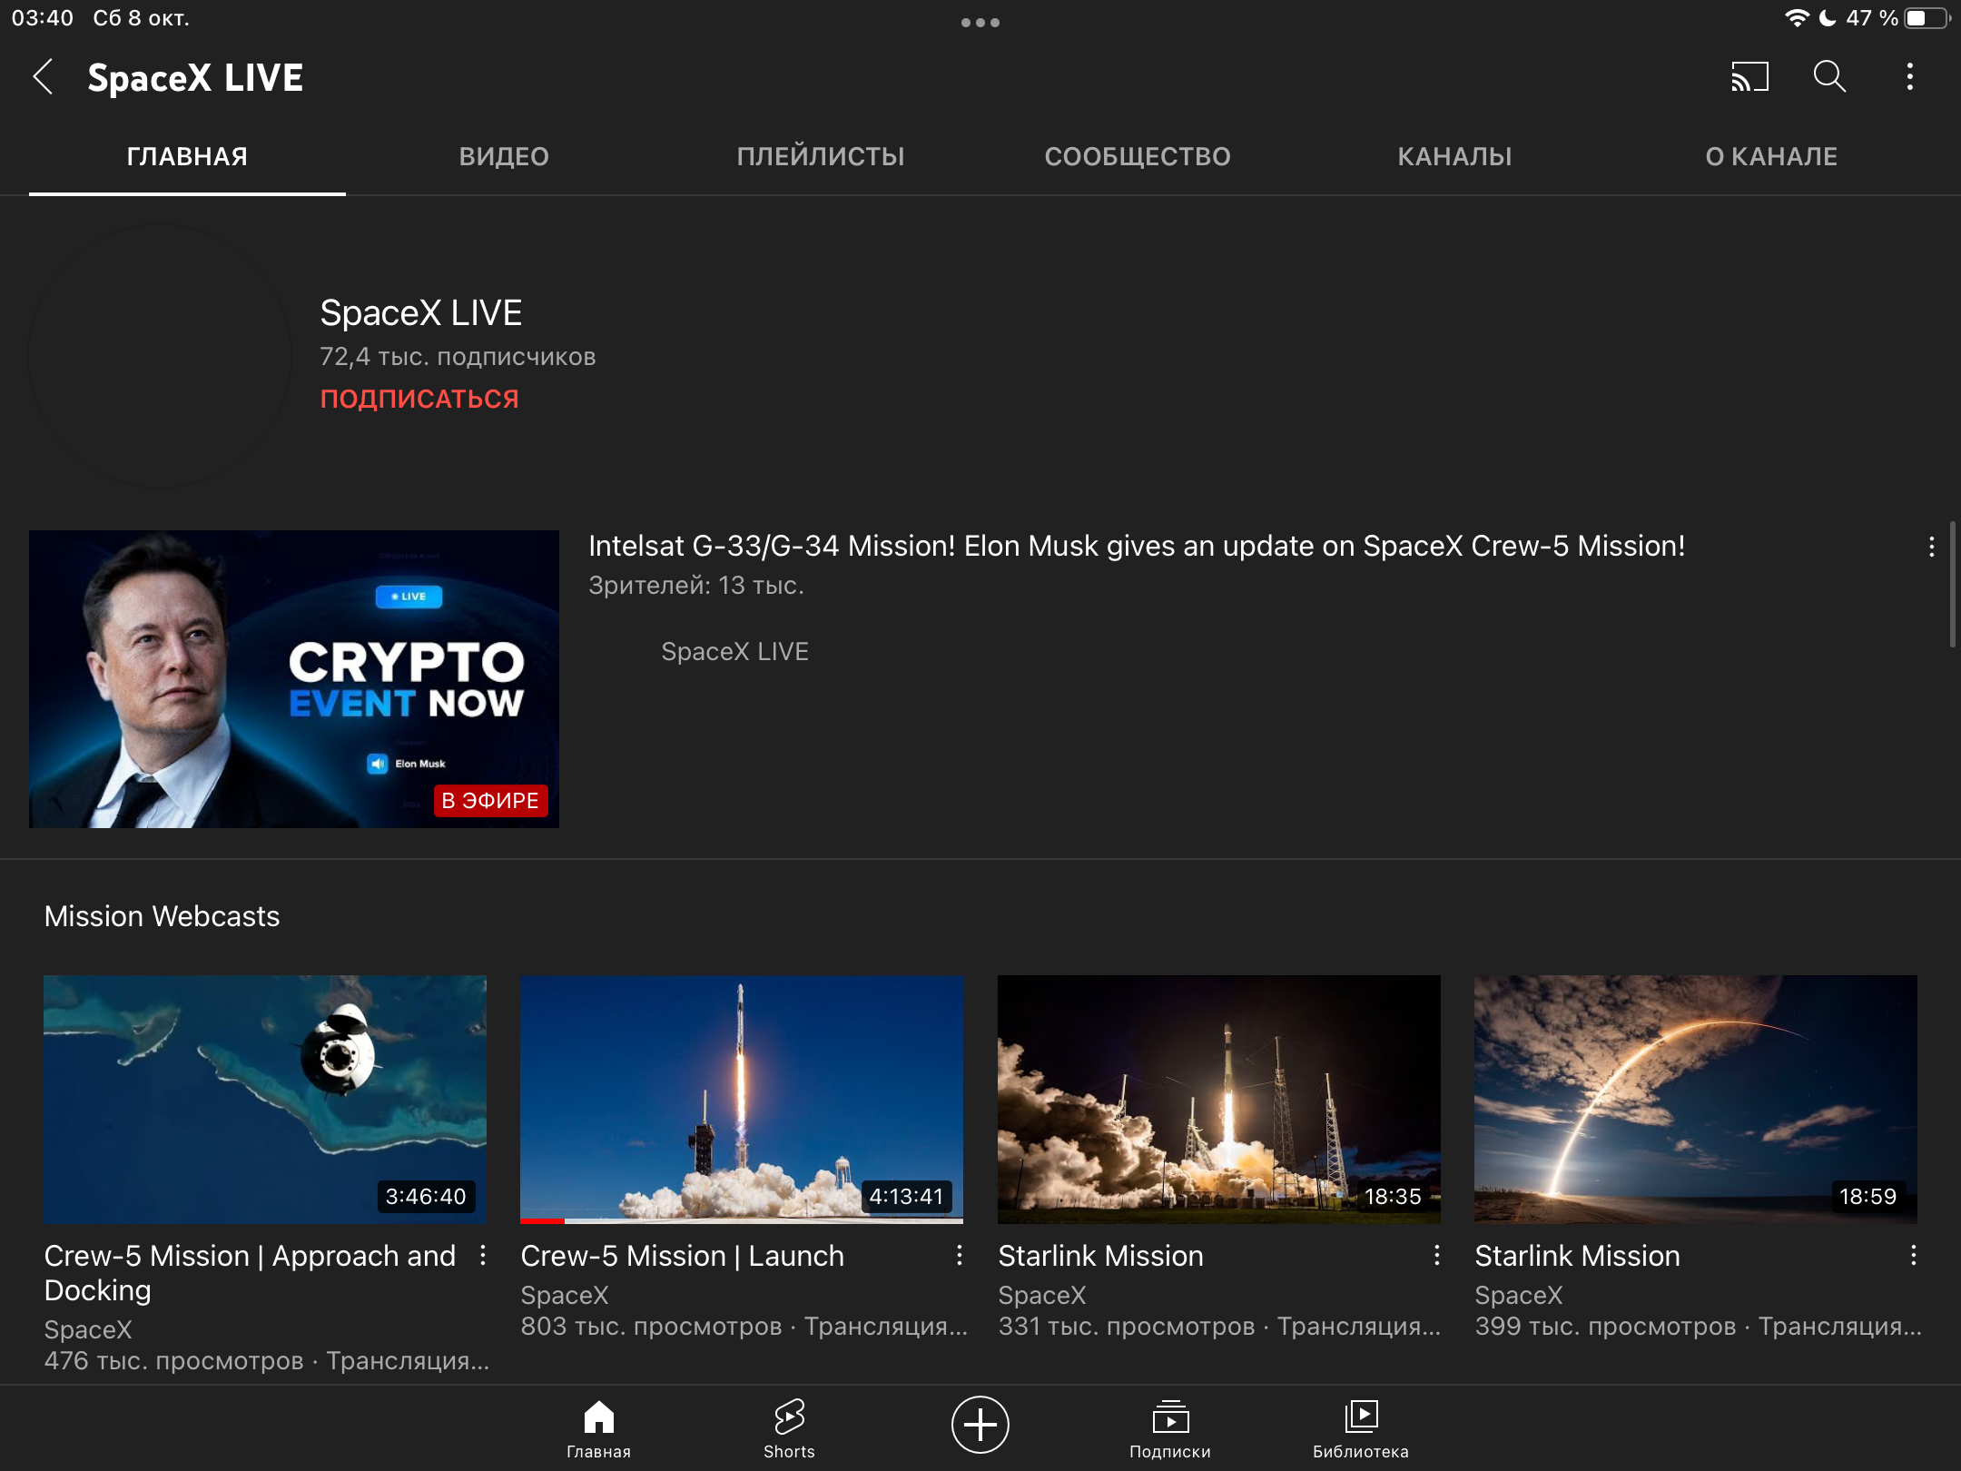Open the channel's three-dot overflow menu
Image resolution: width=1961 pixels, height=1471 pixels.
(1909, 77)
